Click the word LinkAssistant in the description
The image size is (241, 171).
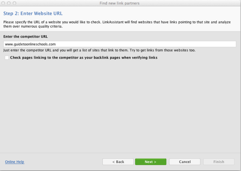[x=113, y=22]
